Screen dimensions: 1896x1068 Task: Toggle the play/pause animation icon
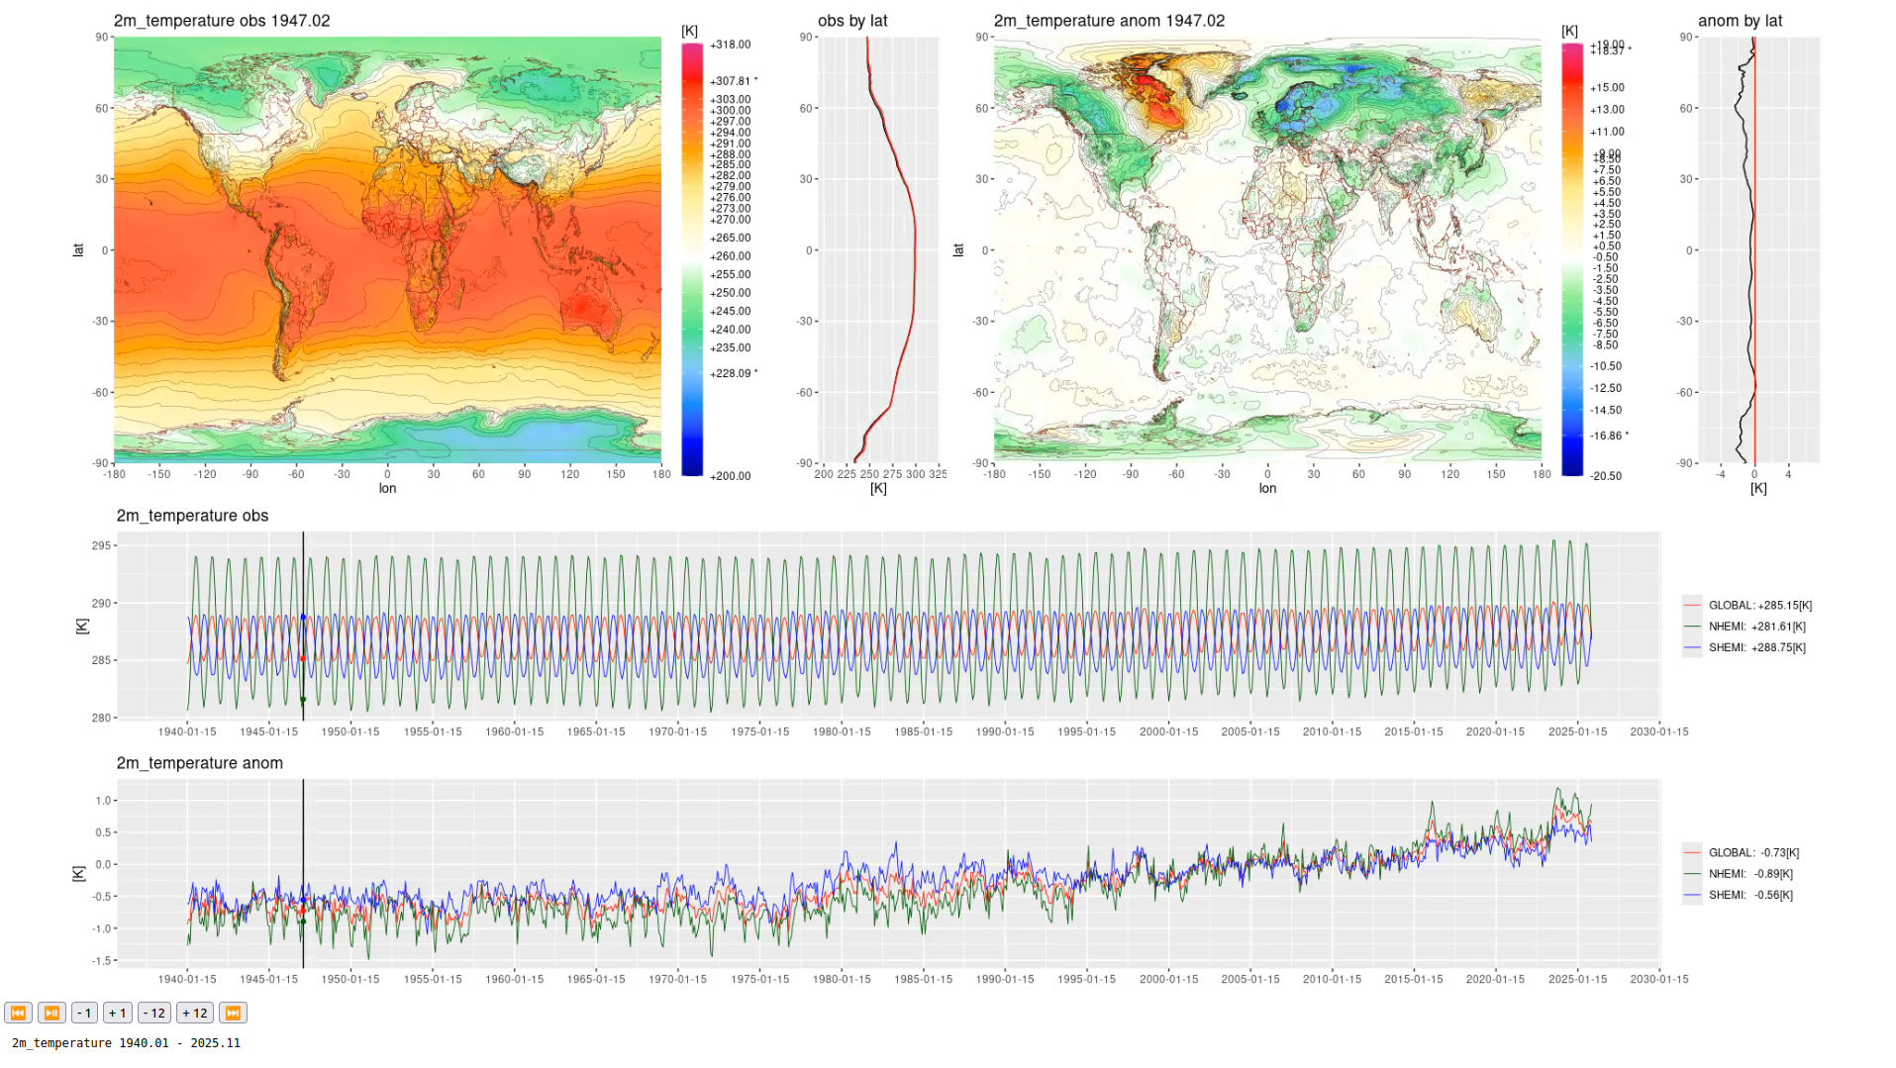click(51, 1013)
